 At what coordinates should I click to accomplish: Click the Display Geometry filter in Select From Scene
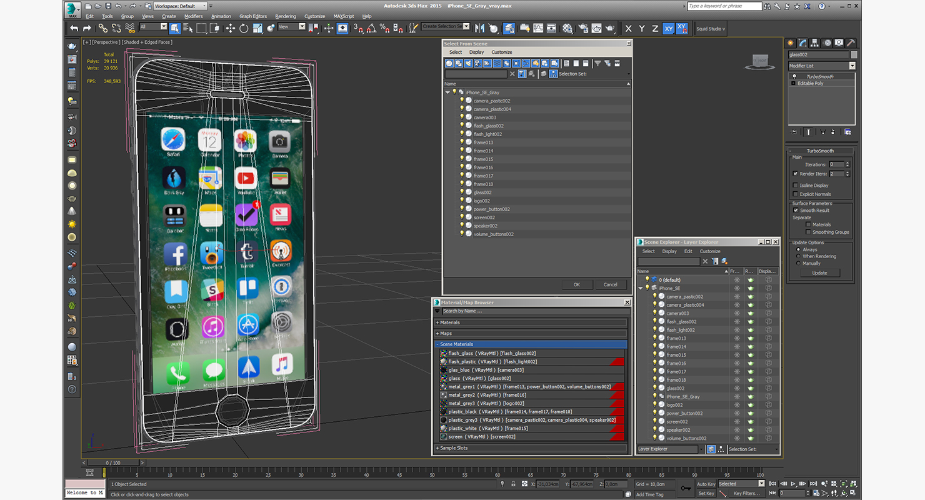(x=449, y=63)
